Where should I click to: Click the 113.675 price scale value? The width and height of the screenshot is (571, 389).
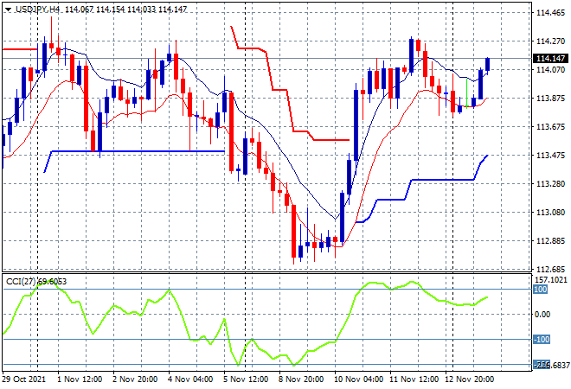click(x=550, y=127)
